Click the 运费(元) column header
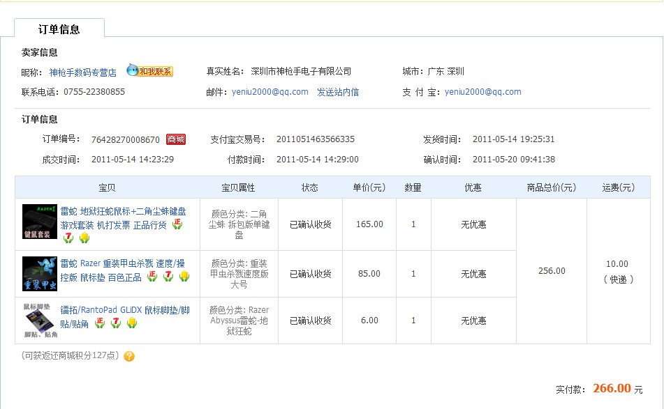The height and width of the screenshot is (409, 664). 618,187
